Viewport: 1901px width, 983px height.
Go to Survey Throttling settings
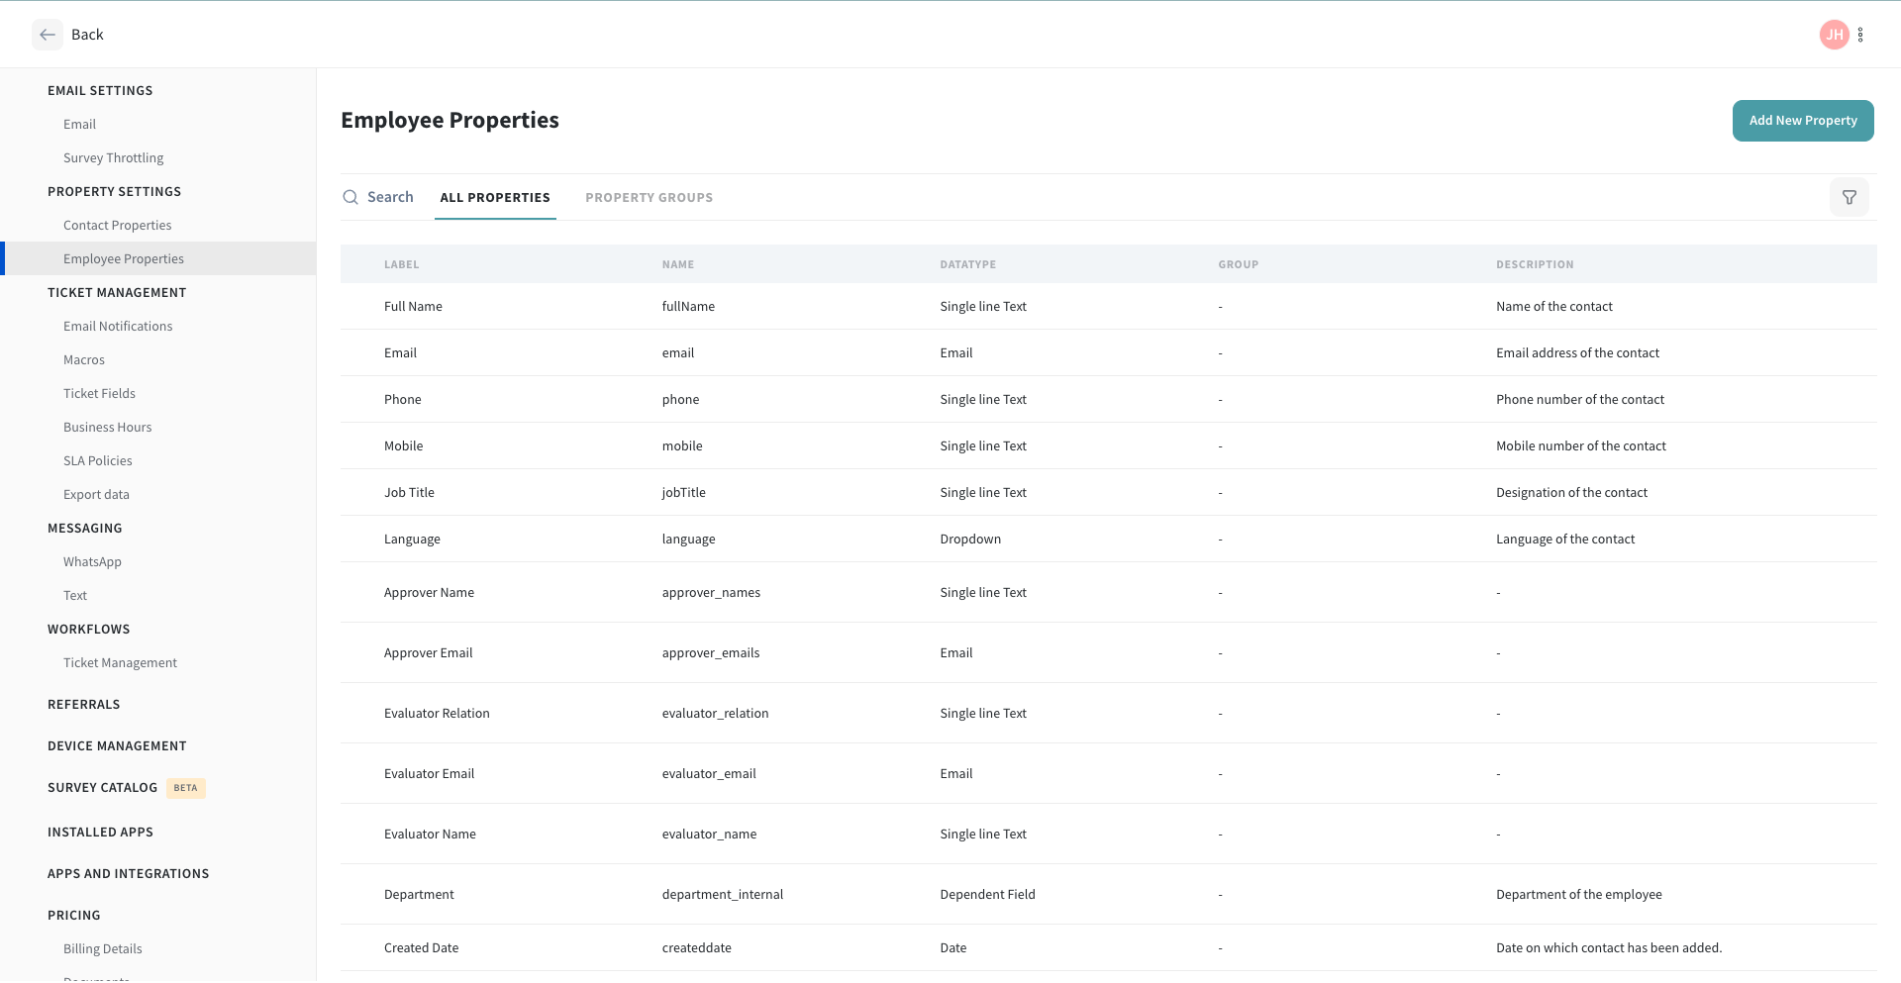(113, 158)
